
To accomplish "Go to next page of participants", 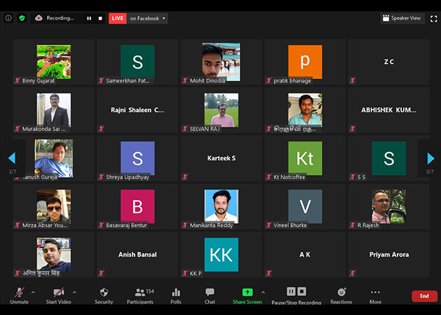I will tap(430, 159).
